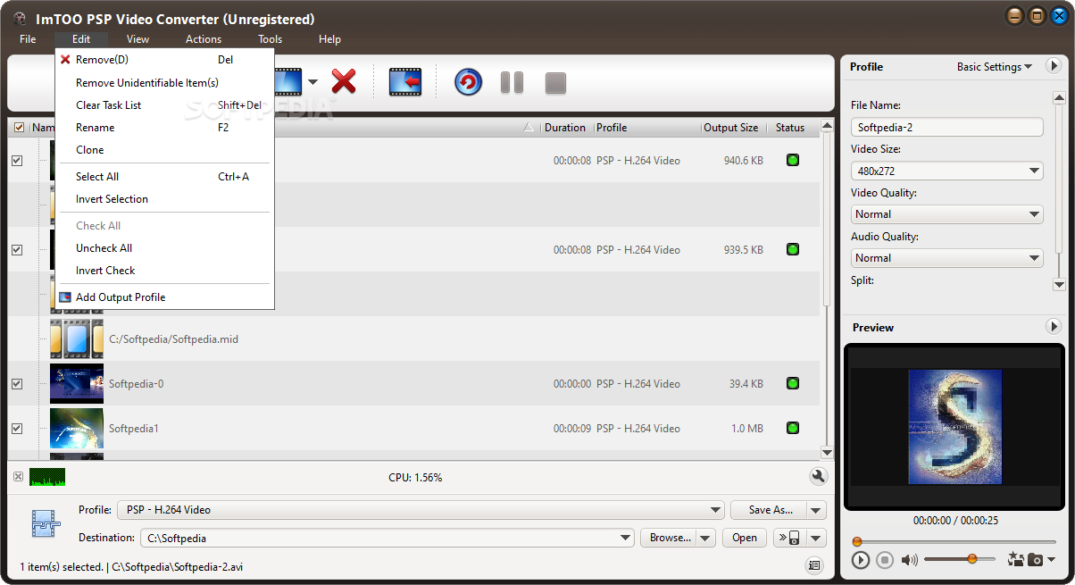This screenshot has height=585, width=1075.
Task: Uncheck the checkbox for the 940.6 KB item
Action: pyautogui.click(x=17, y=161)
